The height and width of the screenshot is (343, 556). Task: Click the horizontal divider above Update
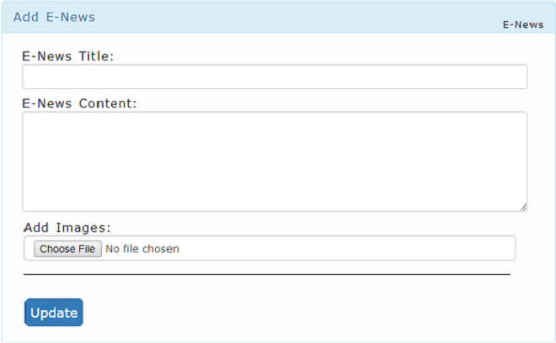pyautogui.click(x=267, y=274)
